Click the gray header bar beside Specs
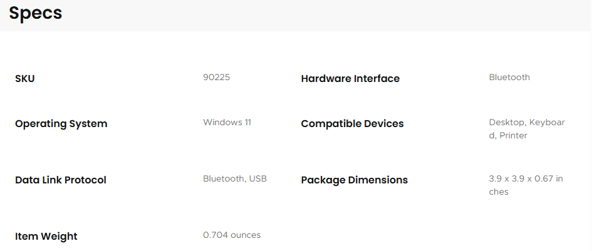 click(313, 14)
